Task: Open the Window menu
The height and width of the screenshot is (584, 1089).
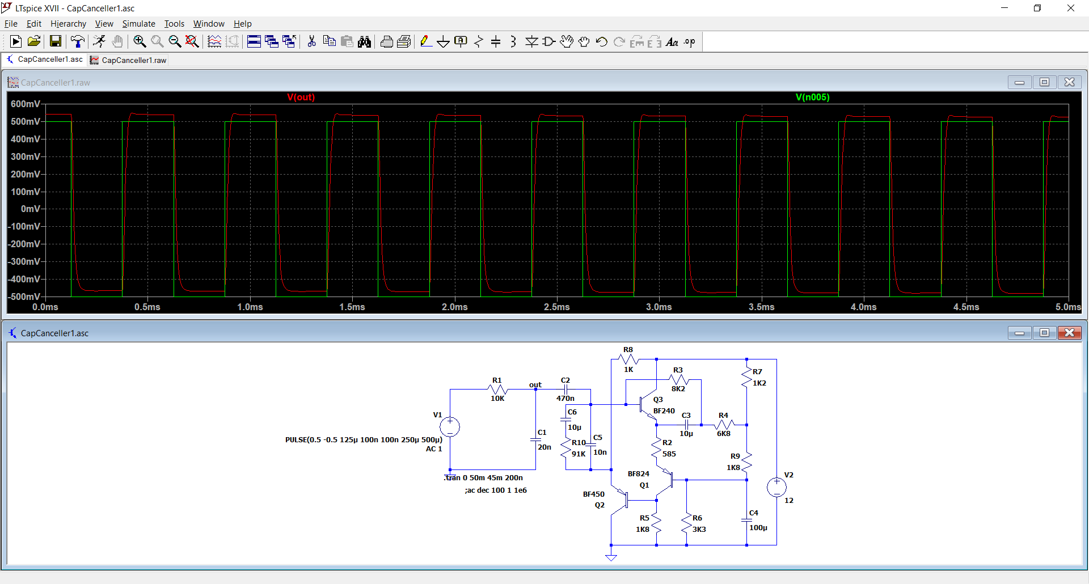Action: pos(209,24)
